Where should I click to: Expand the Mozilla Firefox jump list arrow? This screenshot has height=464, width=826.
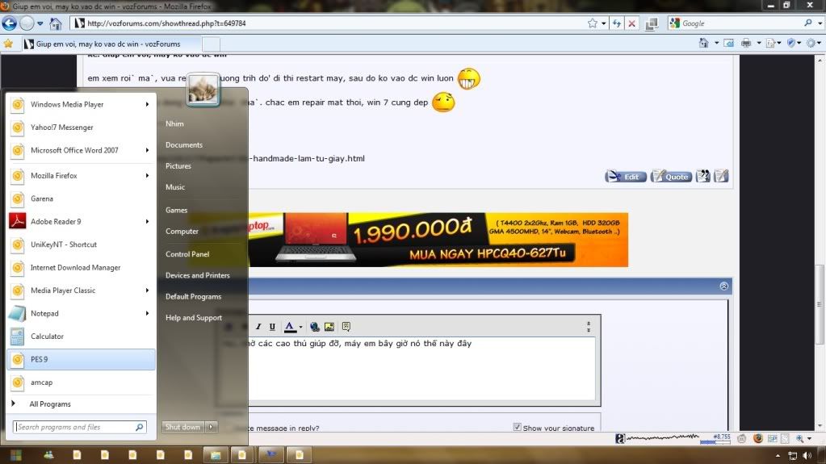click(x=147, y=175)
